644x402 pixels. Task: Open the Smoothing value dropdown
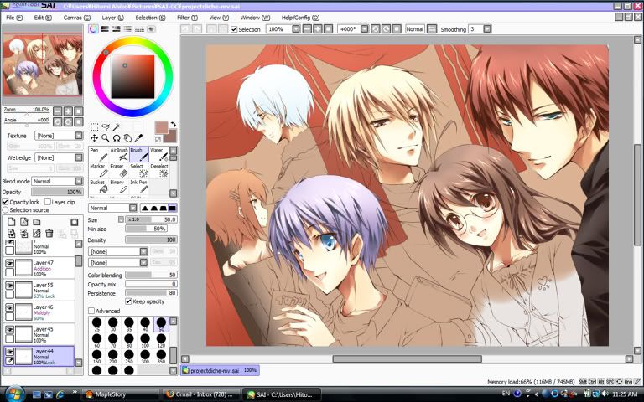[x=487, y=29]
